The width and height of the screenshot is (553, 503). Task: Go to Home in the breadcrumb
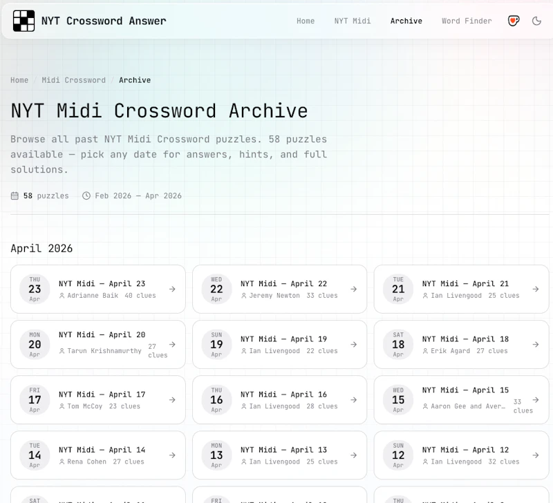click(x=19, y=80)
